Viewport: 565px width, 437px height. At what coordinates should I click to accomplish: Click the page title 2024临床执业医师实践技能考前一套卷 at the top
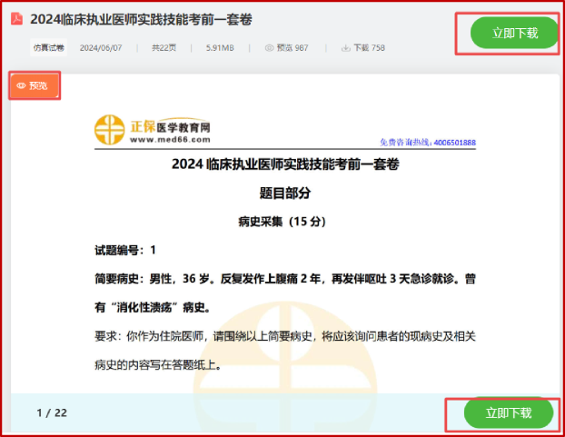point(140,19)
